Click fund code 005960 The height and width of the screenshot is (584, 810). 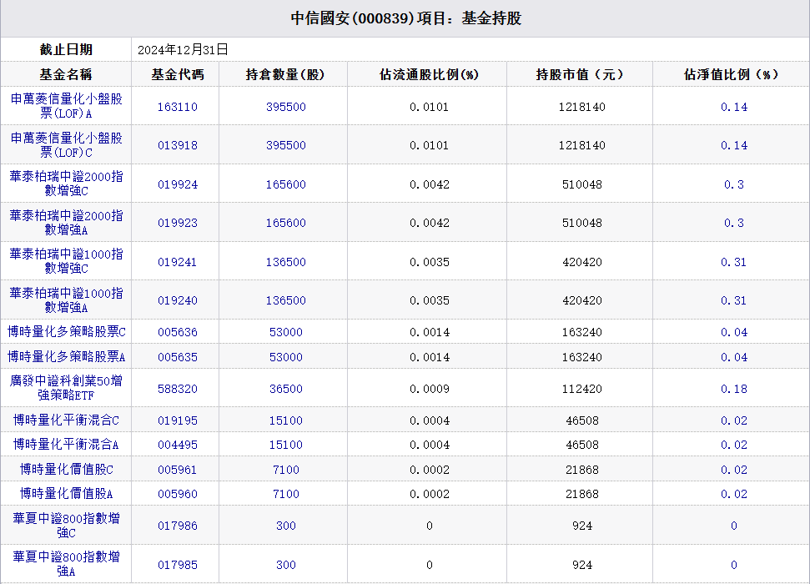point(177,494)
